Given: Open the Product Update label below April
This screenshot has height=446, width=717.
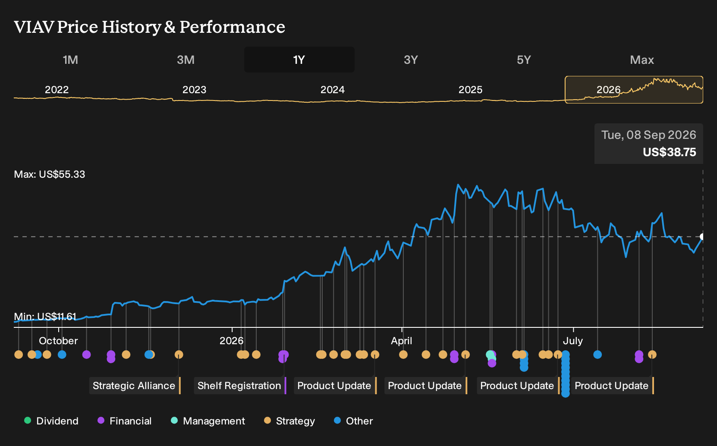Looking at the screenshot, I should (x=426, y=386).
